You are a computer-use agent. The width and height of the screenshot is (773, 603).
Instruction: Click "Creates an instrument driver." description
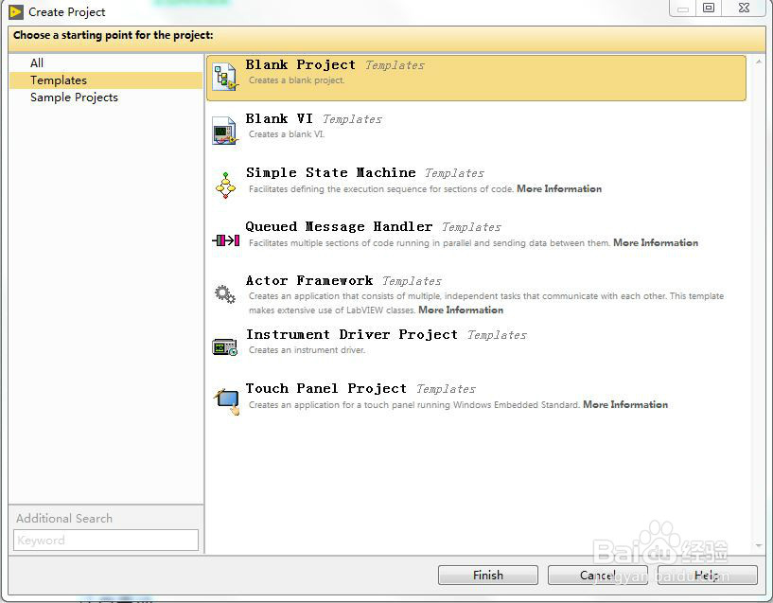(307, 350)
